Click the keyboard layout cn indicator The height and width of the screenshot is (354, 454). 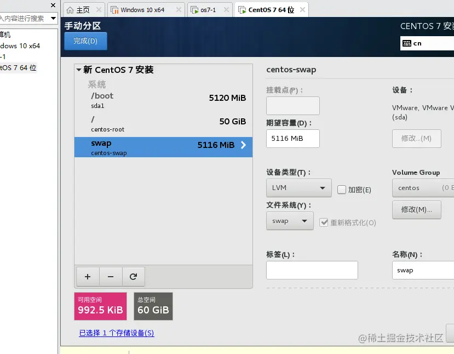(427, 43)
